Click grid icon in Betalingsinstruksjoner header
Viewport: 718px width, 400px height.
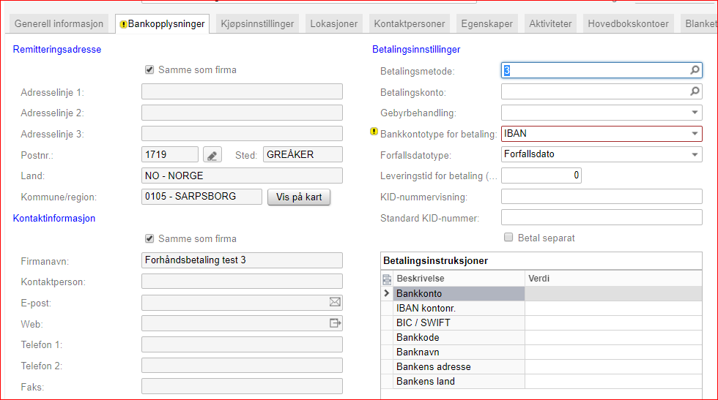click(387, 279)
